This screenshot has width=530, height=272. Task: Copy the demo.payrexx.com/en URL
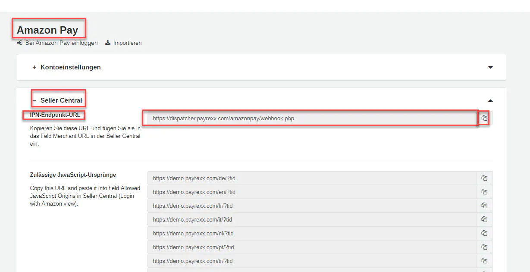coord(484,192)
